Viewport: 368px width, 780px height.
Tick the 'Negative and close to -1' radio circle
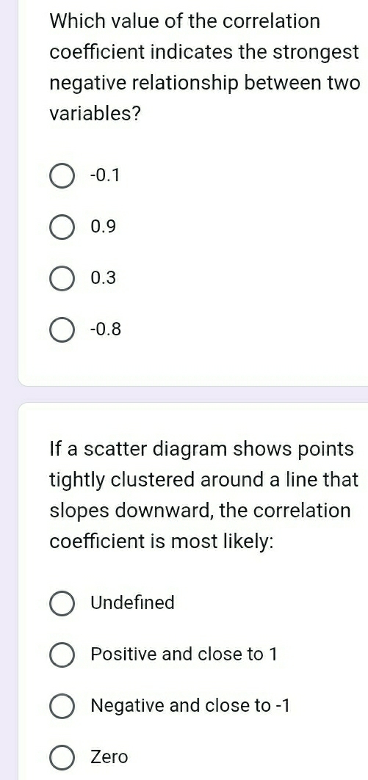(62, 707)
